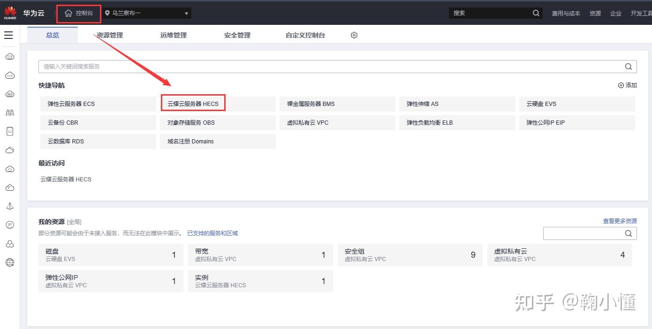Open 弹性负载均衡 ELB shortcut
The height and width of the screenshot is (329, 652).
tap(457, 122)
